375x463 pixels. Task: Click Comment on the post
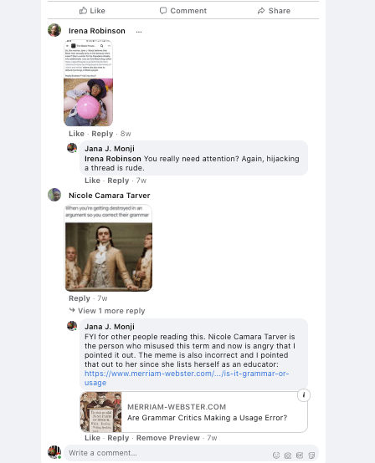pyautogui.click(x=183, y=11)
